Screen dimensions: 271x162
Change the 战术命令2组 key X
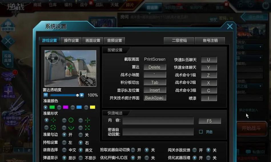click(209, 83)
